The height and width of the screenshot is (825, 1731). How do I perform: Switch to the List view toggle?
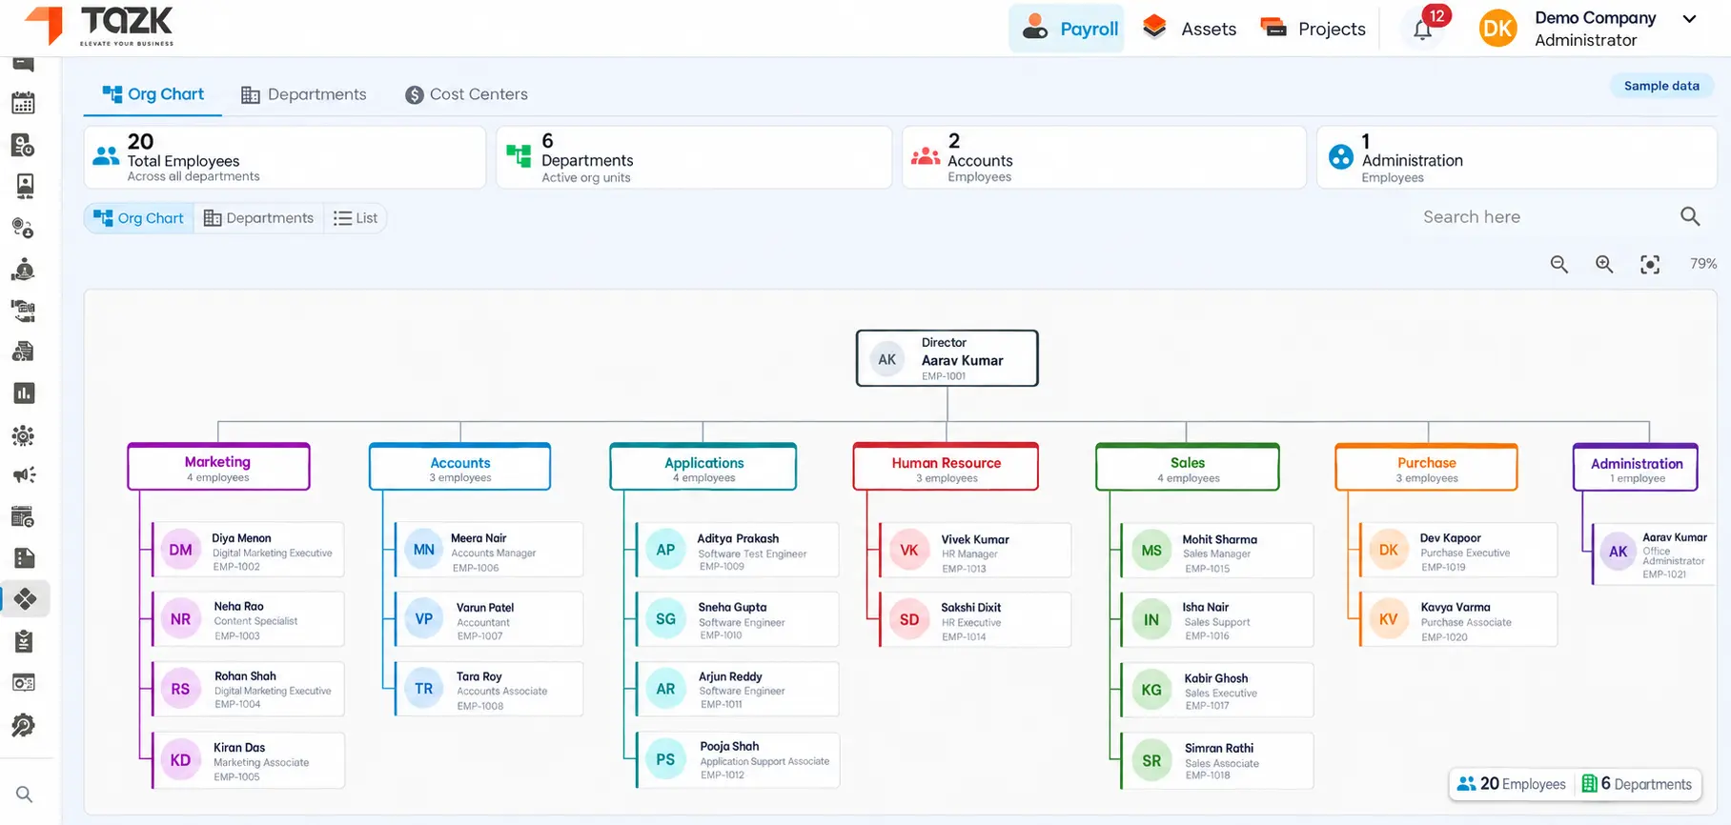pos(356,218)
